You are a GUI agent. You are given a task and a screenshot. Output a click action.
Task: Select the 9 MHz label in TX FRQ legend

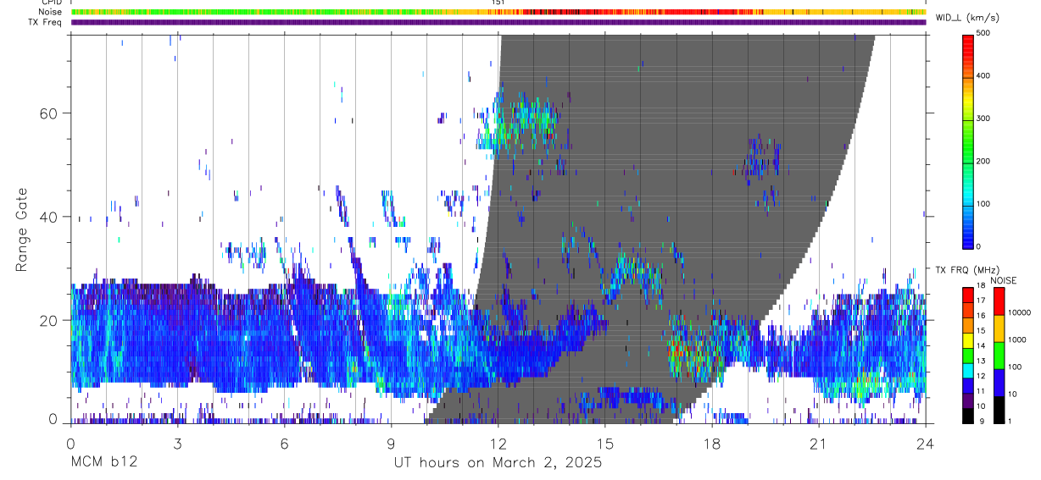[x=982, y=421]
